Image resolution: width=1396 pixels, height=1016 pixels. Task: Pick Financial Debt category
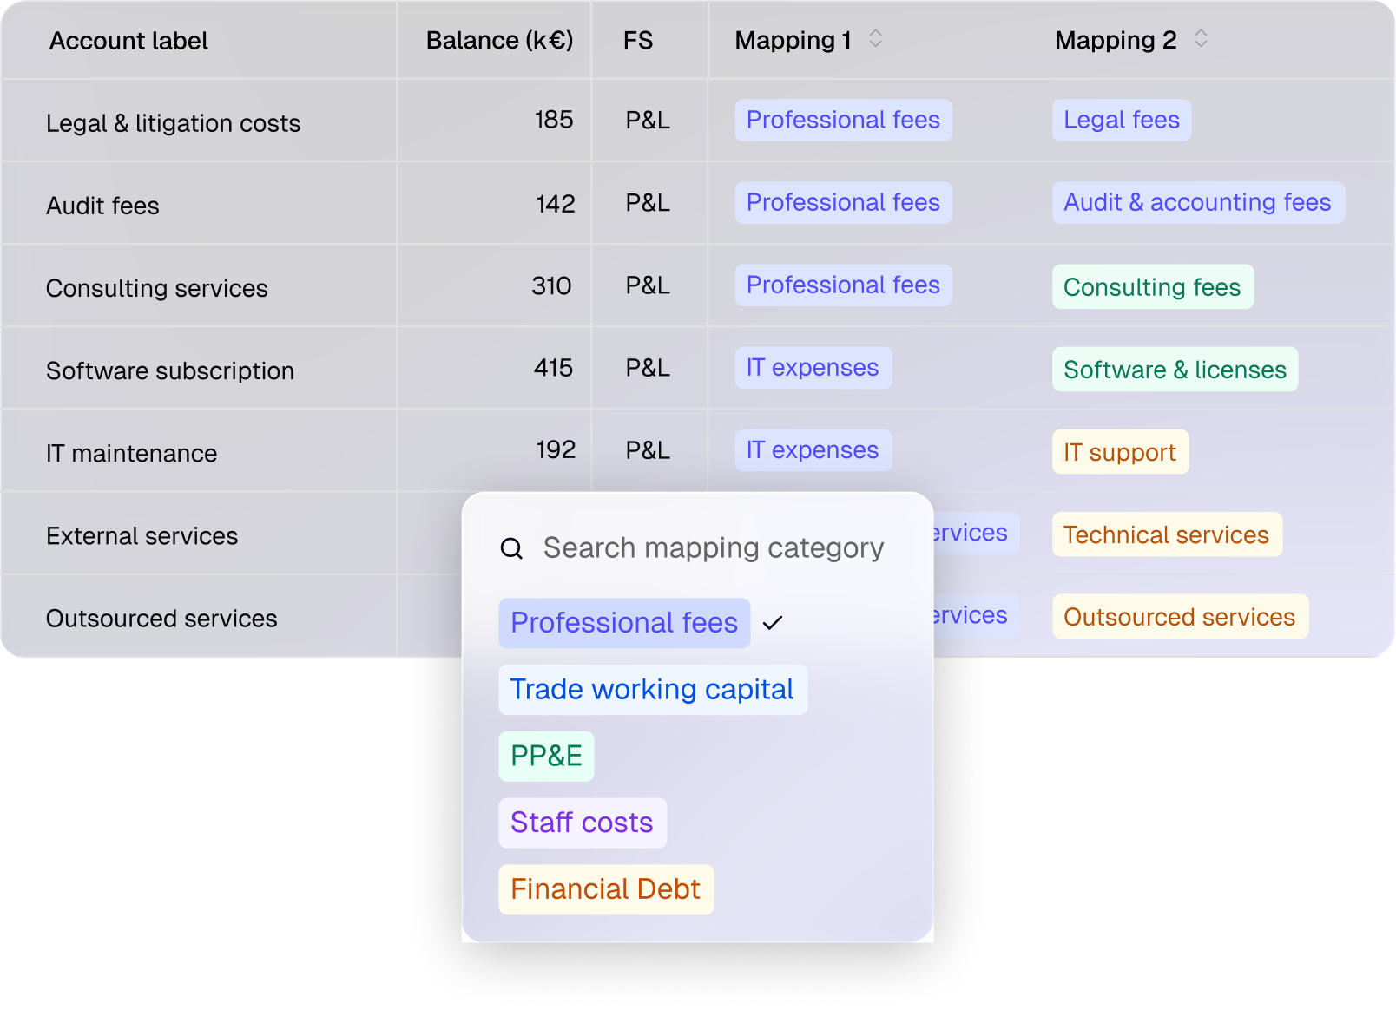tap(606, 889)
